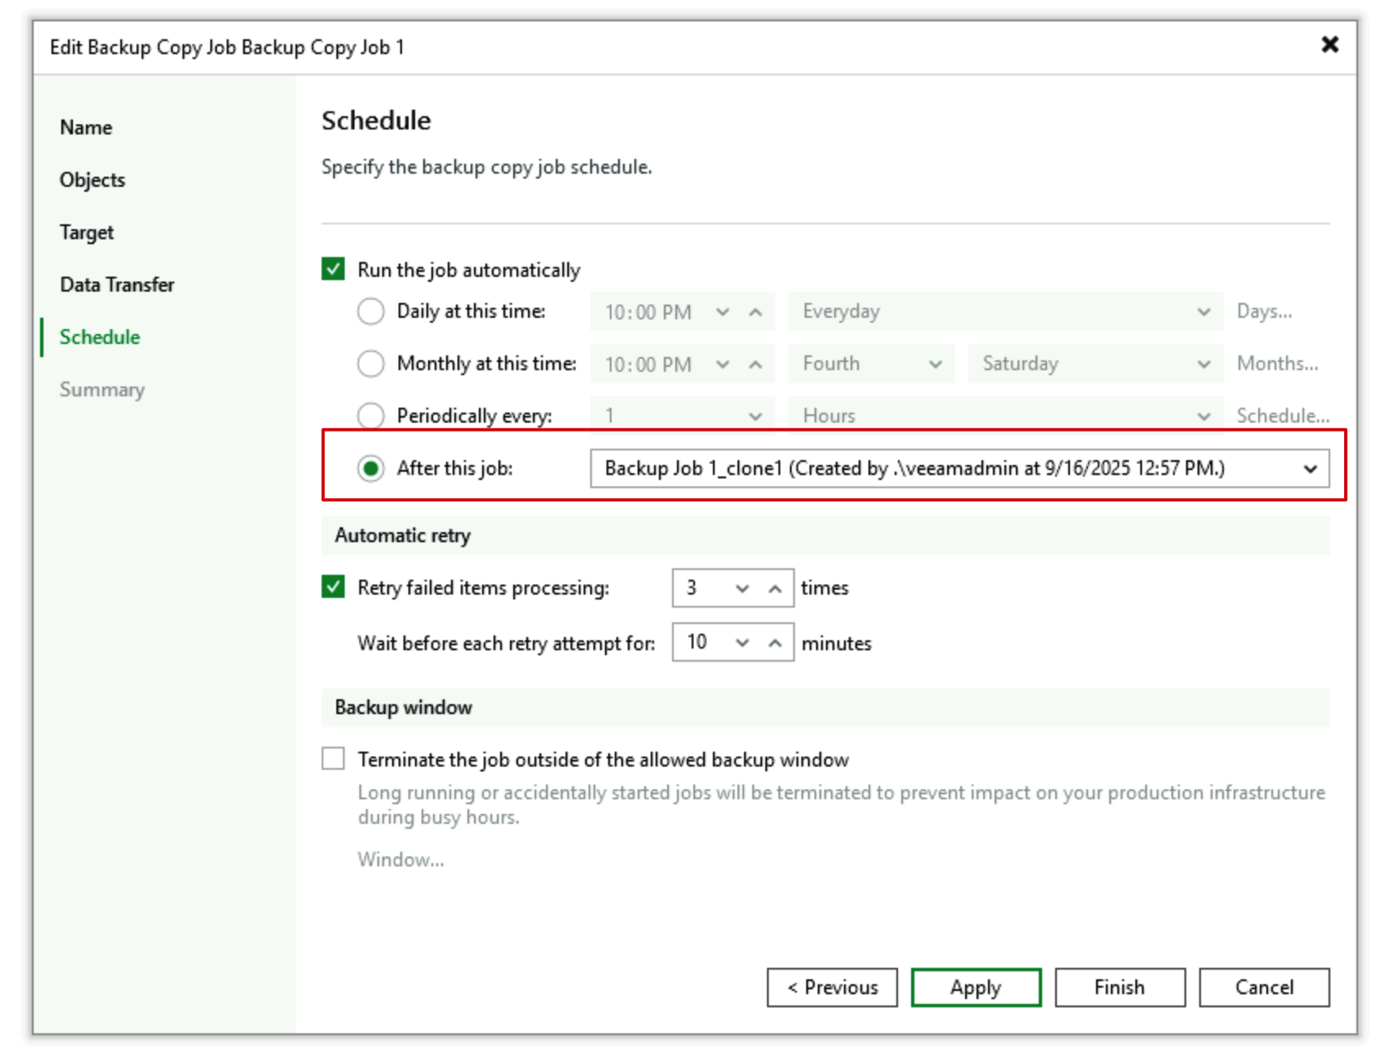Click the Apply button
The width and height of the screenshot is (1390, 1058).
tap(976, 988)
